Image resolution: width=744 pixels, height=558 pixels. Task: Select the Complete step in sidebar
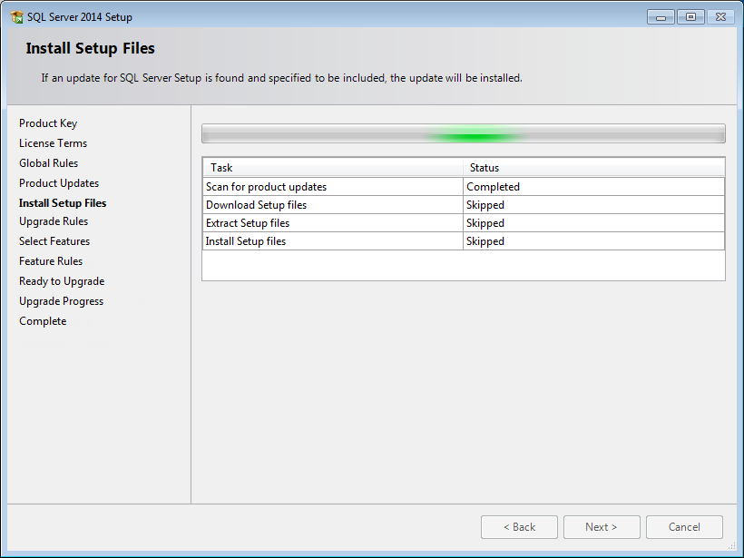pos(43,321)
